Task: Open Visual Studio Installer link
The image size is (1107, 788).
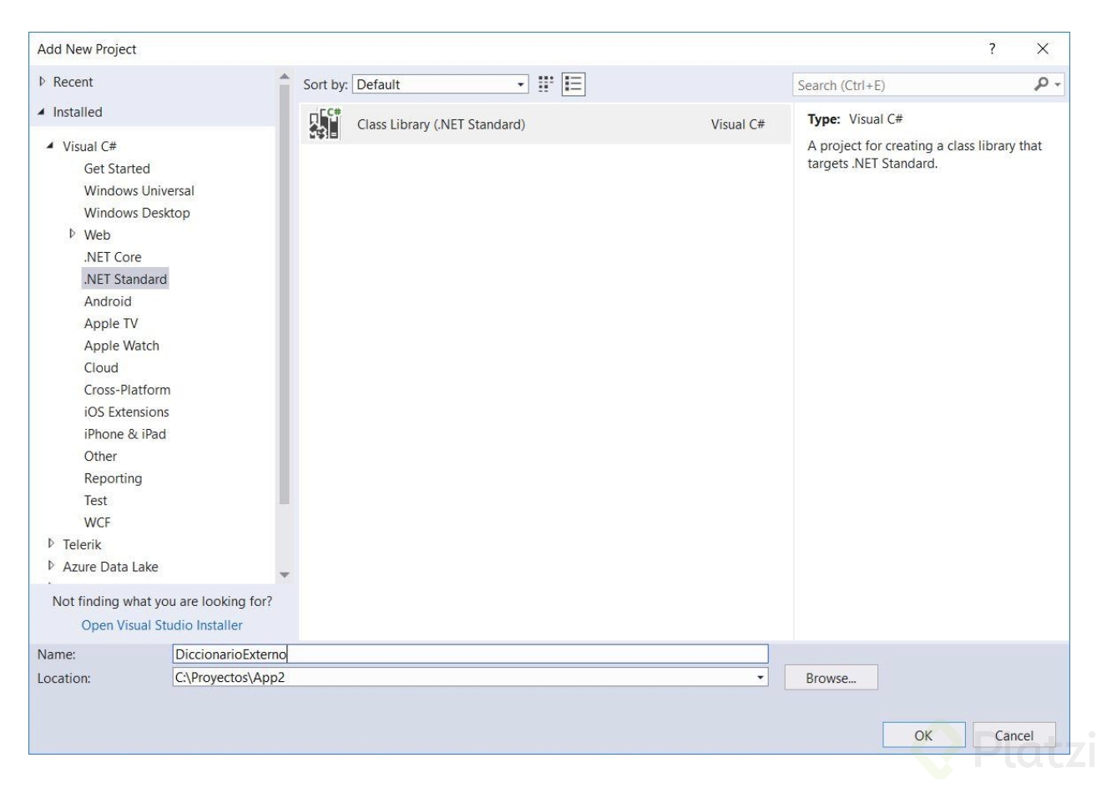Action: pyautogui.click(x=162, y=625)
